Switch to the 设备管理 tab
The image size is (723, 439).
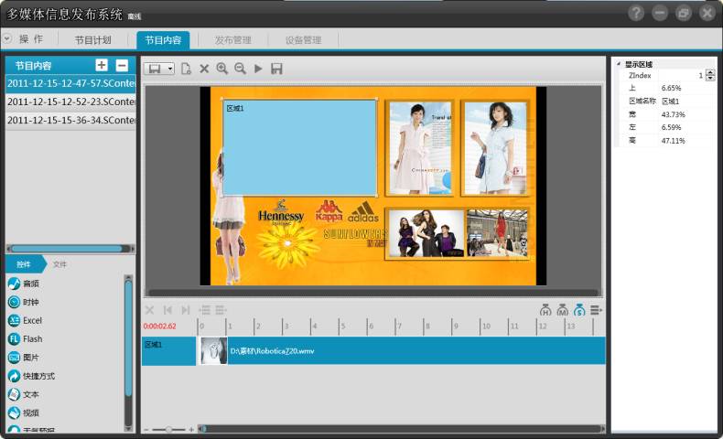pyautogui.click(x=303, y=40)
